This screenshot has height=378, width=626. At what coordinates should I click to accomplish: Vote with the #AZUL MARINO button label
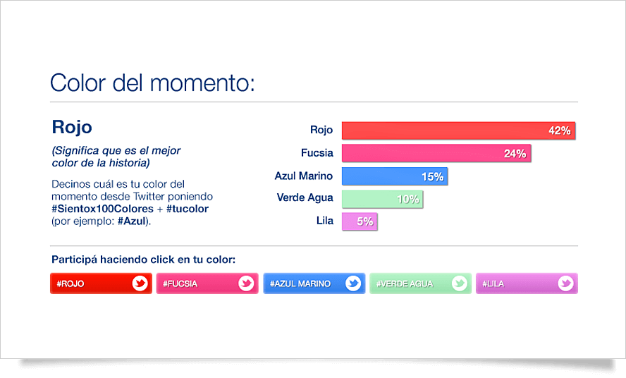(x=300, y=283)
